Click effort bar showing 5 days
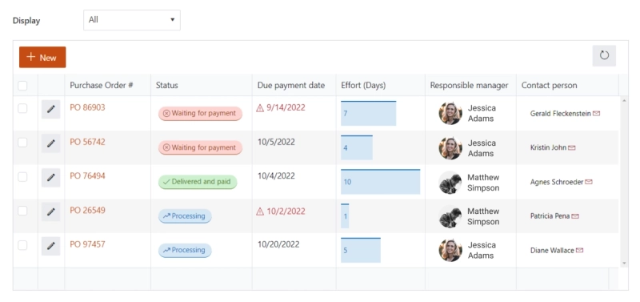 point(361,250)
